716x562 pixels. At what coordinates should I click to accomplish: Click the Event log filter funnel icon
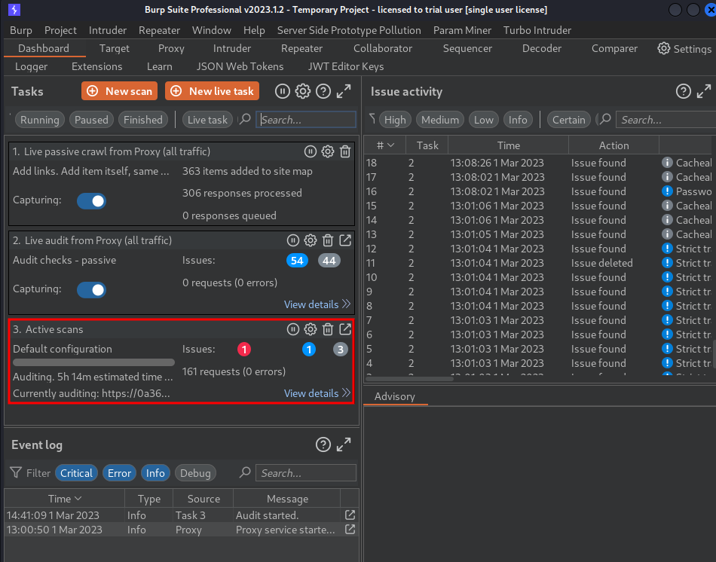pos(16,472)
